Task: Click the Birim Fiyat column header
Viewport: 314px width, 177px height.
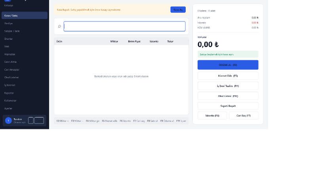Action: pyautogui.click(x=134, y=41)
